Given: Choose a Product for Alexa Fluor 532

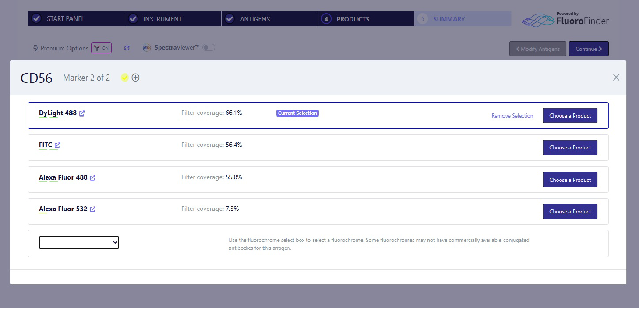Looking at the screenshot, I should coord(569,212).
